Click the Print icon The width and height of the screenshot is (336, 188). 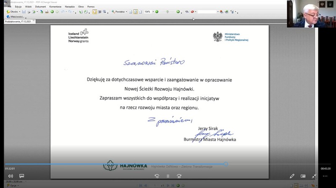(x=29, y=12)
